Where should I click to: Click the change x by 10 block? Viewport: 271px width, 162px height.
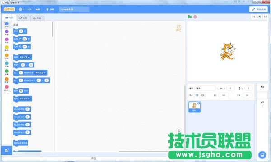pos(22,109)
